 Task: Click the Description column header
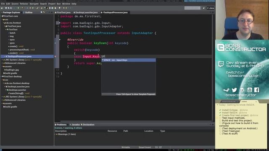click(61, 131)
